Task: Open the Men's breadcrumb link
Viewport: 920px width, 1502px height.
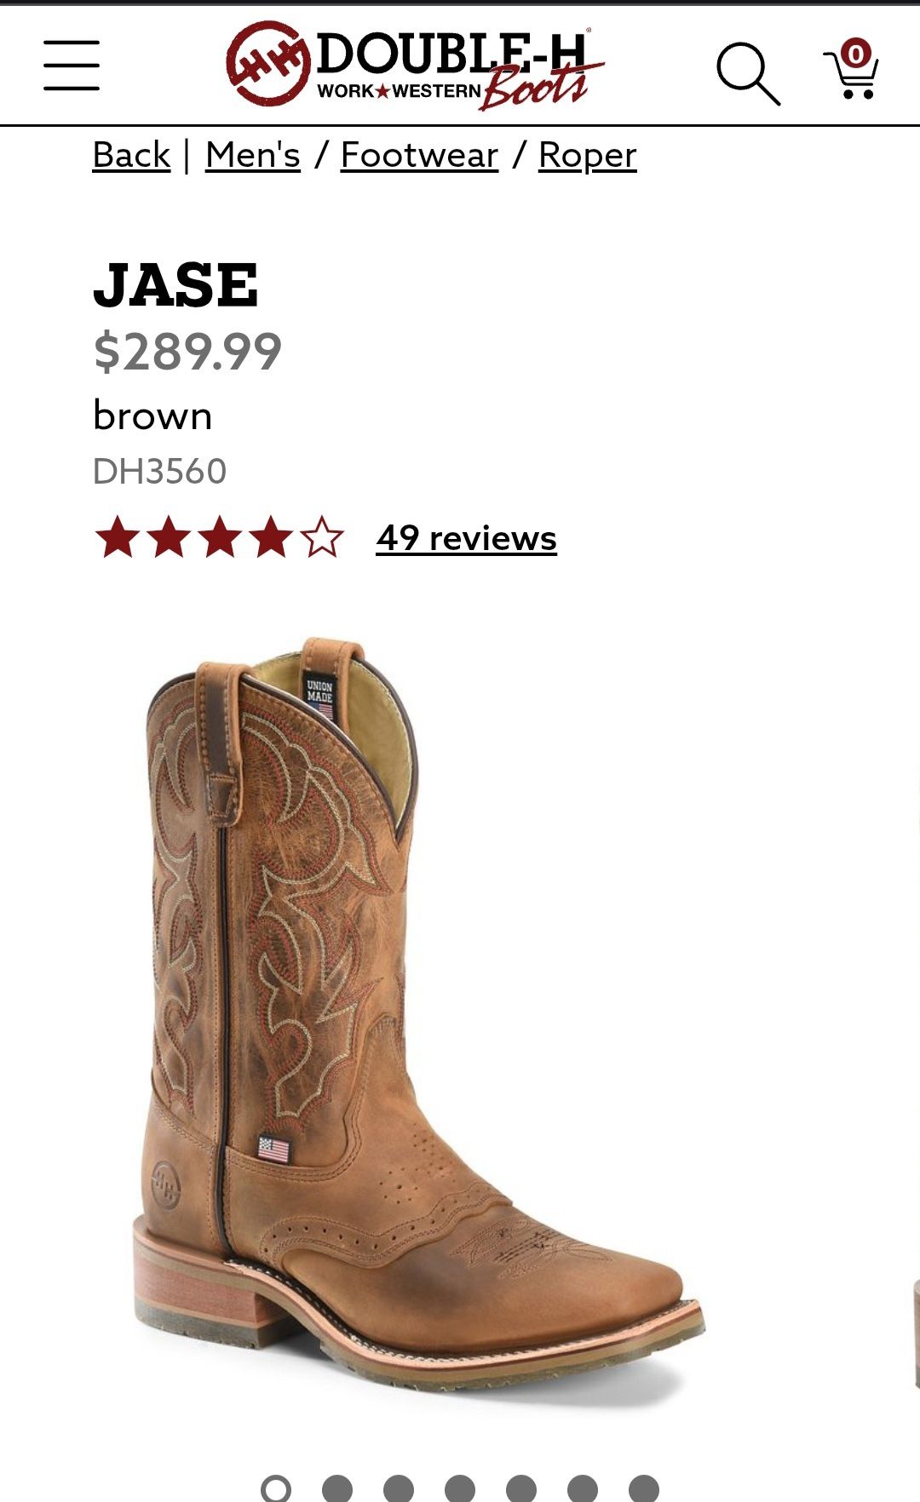Action: pyautogui.click(x=253, y=155)
